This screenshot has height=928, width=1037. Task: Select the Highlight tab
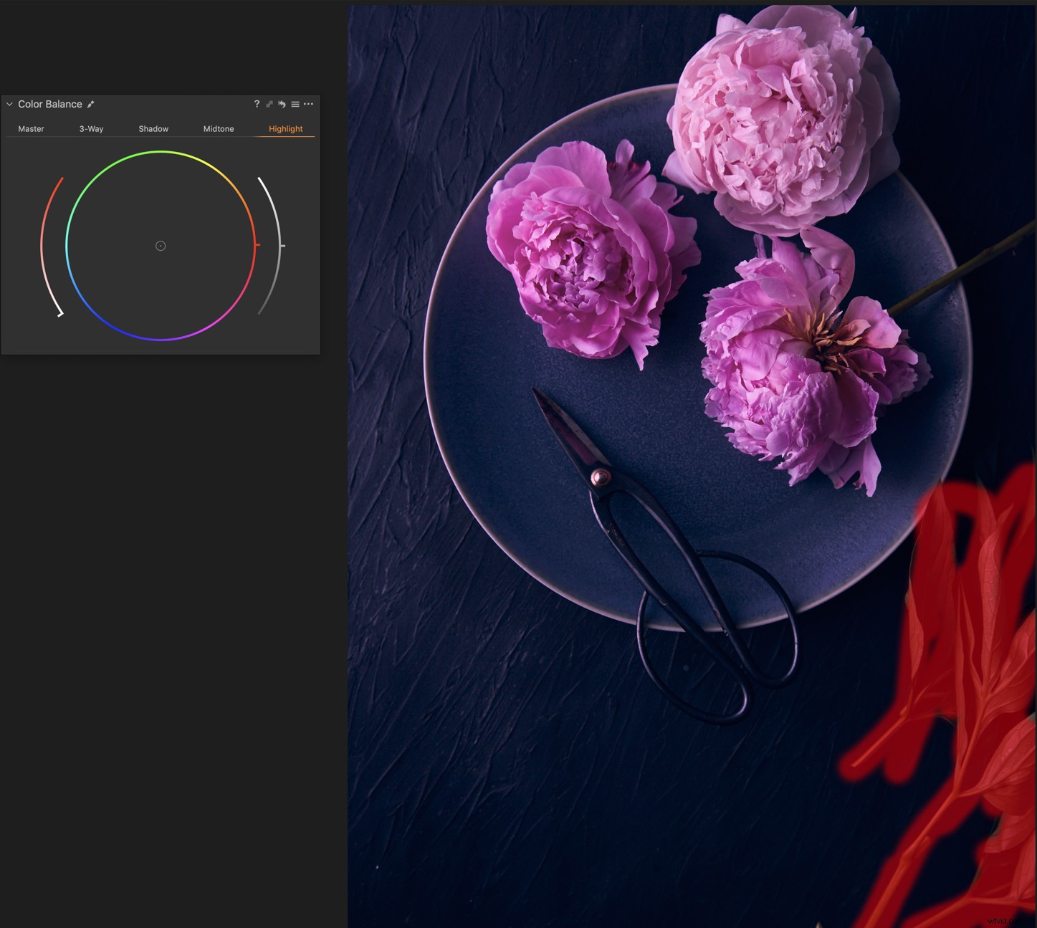click(x=285, y=129)
